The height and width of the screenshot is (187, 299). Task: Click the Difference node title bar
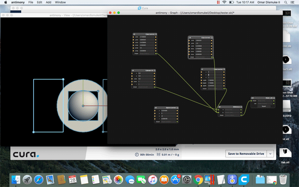(230, 107)
